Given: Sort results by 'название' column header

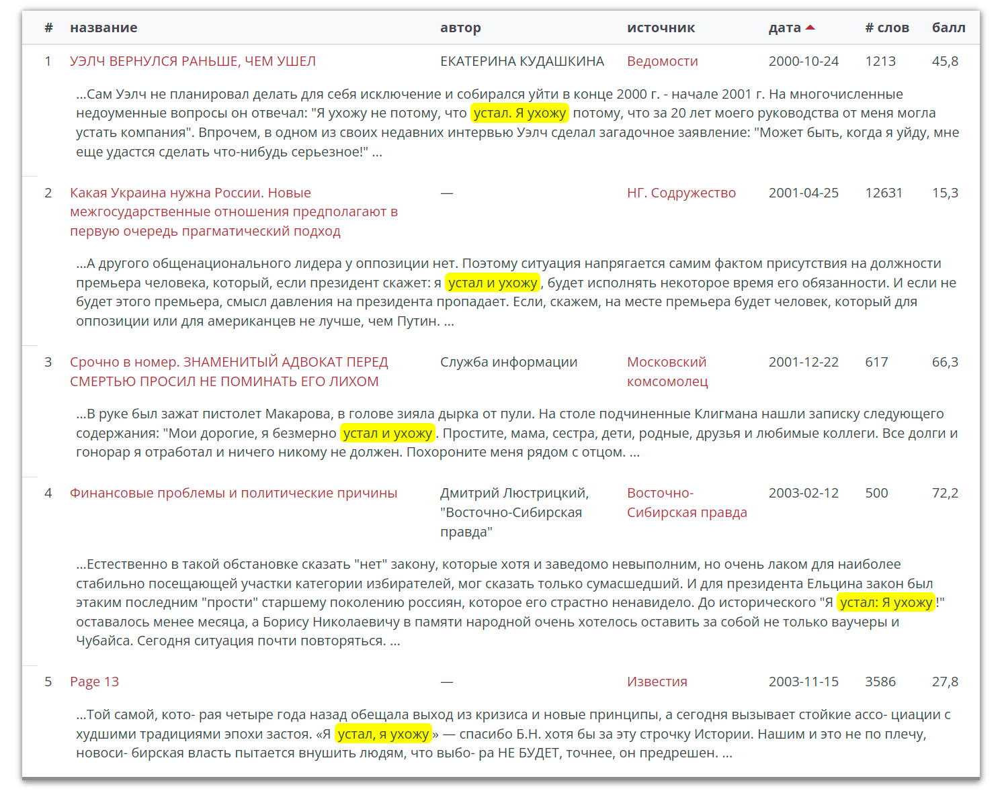Looking at the screenshot, I should point(103,28).
